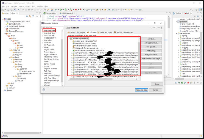204x139 pixels.
Task: Open the Window menu
Action: (40, 6)
